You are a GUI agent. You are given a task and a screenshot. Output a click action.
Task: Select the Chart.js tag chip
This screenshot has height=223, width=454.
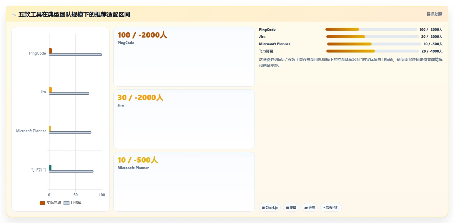point(270,207)
